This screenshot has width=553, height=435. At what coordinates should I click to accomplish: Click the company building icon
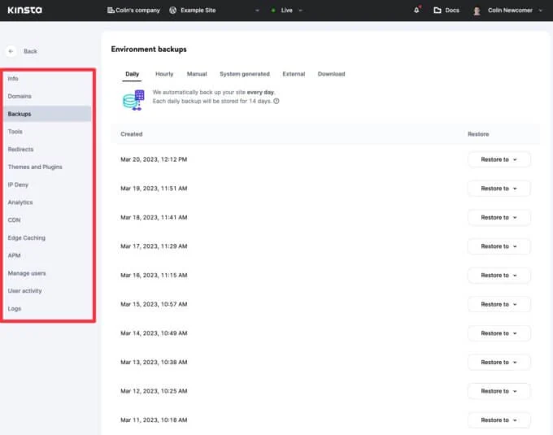(x=111, y=11)
